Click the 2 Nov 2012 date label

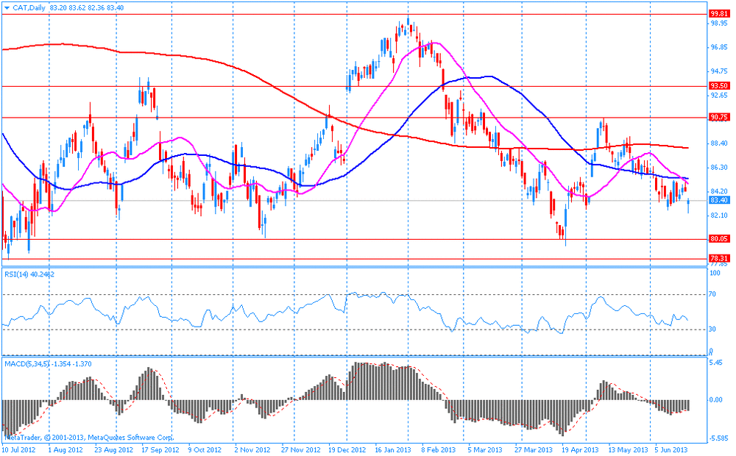click(x=252, y=450)
